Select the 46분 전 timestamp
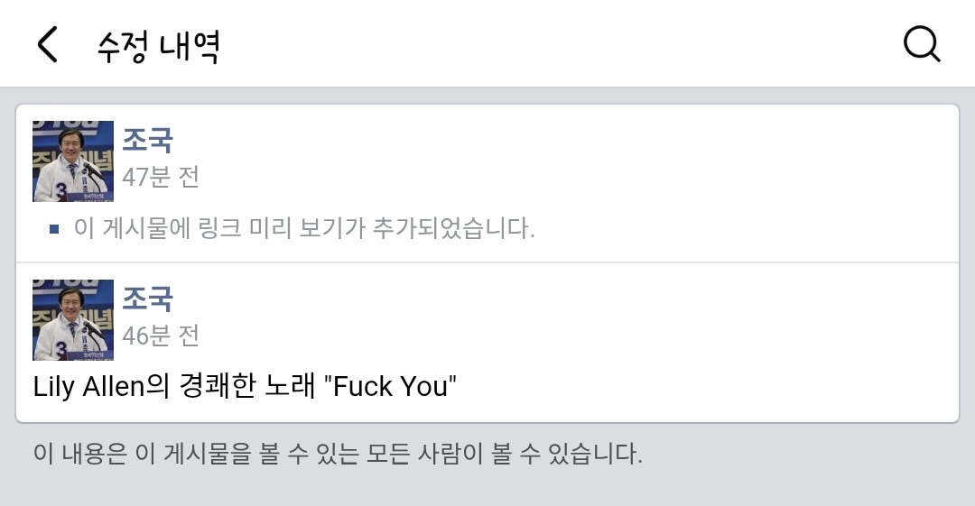 click(161, 336)
